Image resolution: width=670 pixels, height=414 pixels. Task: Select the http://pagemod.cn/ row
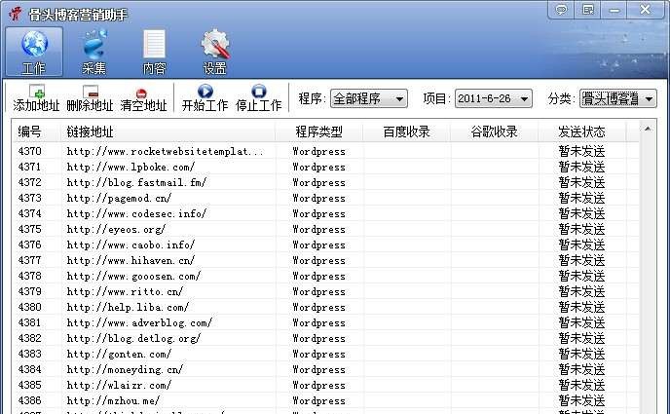tap(325, 198)
